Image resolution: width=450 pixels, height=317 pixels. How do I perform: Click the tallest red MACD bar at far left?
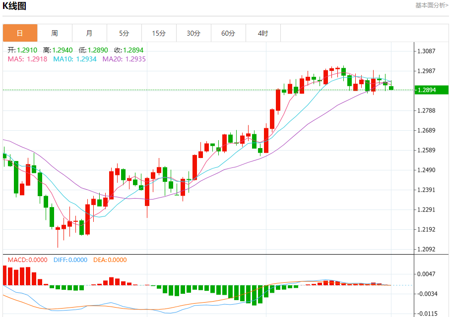pyautogui.click(x=5, y=275)
